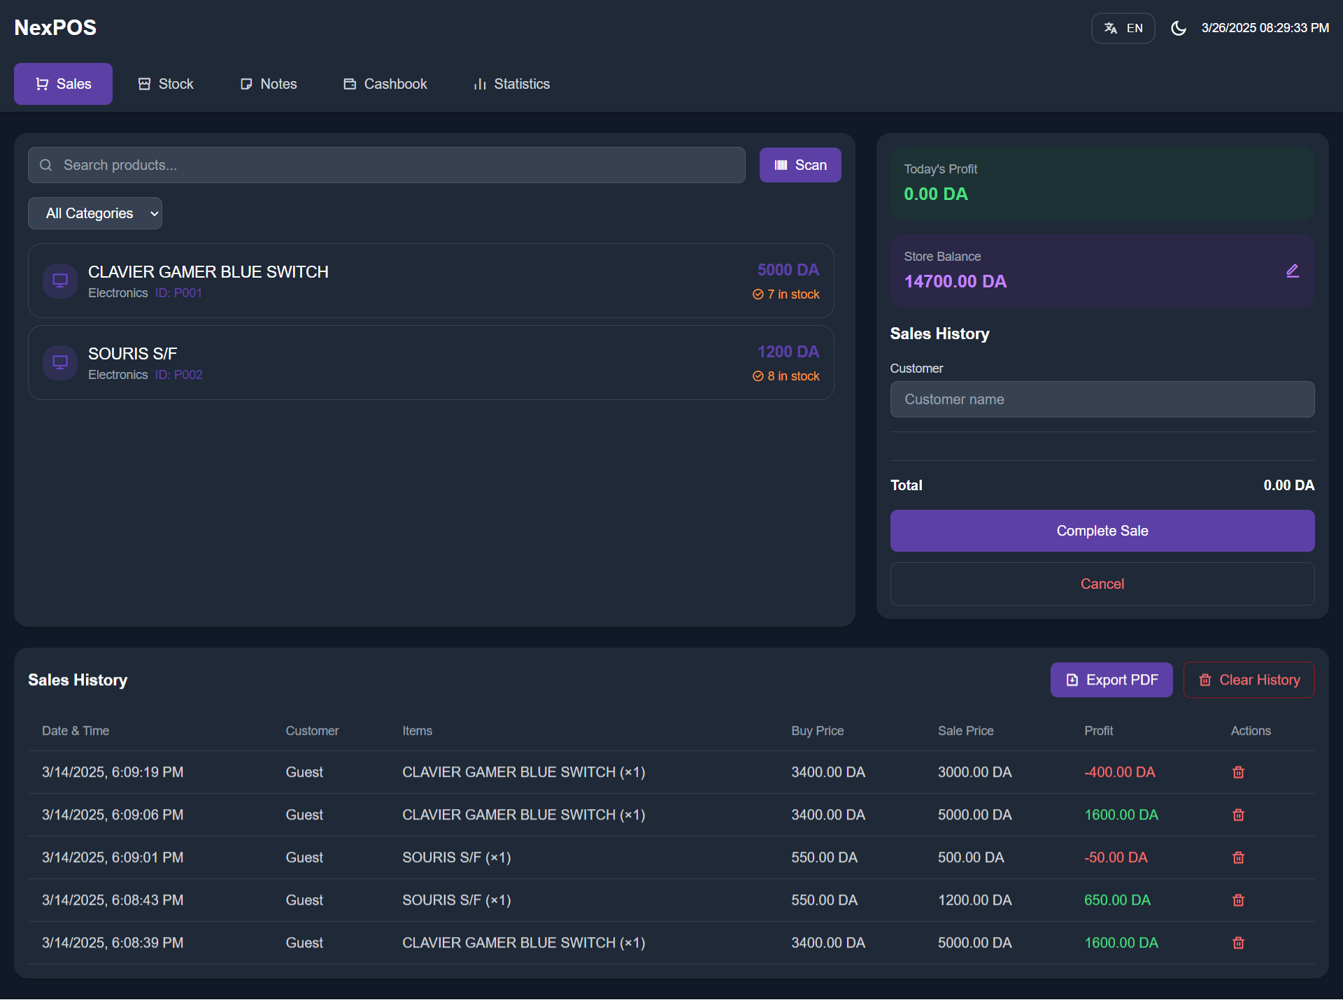Click the ID: P002 label
This screenshot has width=1343, height=1000.
coord(178,375)
